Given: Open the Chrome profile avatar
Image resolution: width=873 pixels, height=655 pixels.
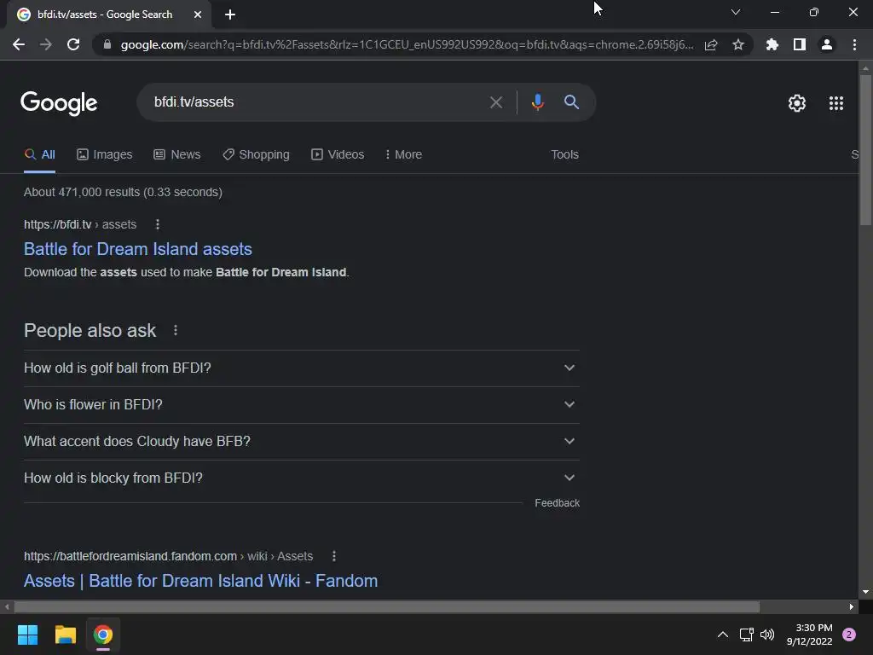Looking at the screenshot, I should tap(827, 44).
